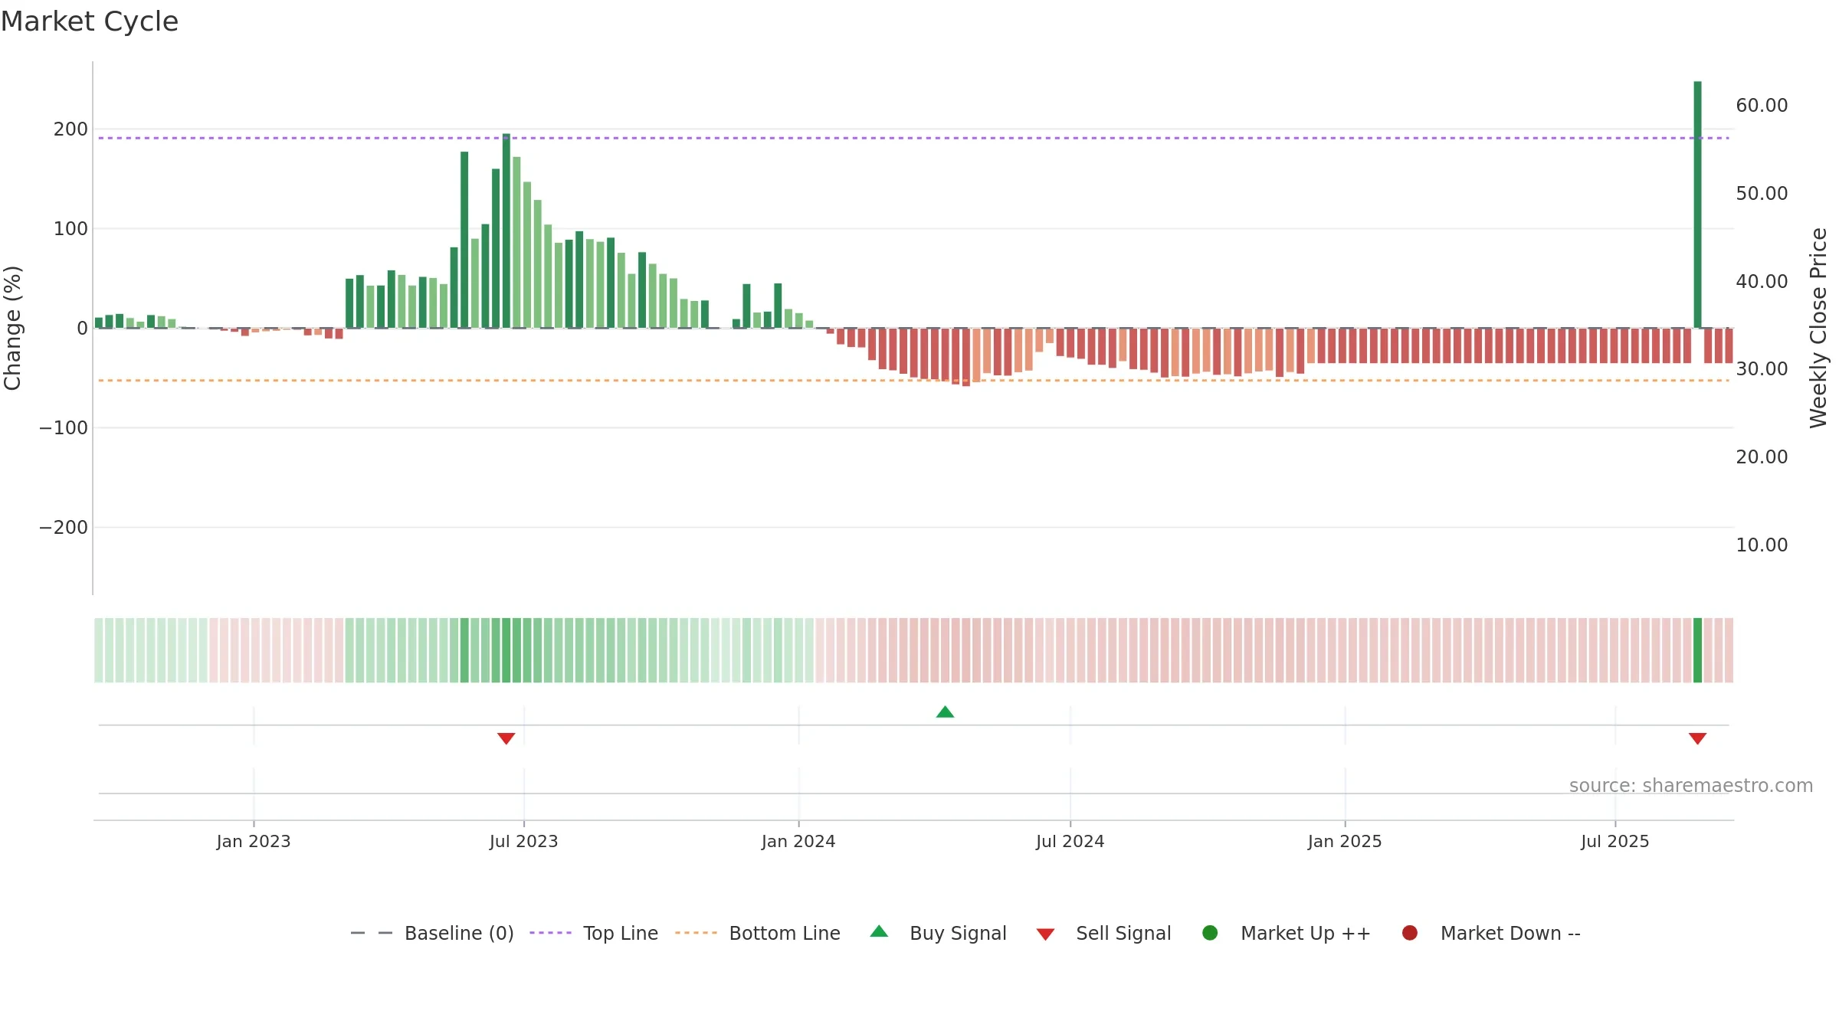Click the Market Cycle chart title
The image size is (1839, 1034).
[90, 21]
